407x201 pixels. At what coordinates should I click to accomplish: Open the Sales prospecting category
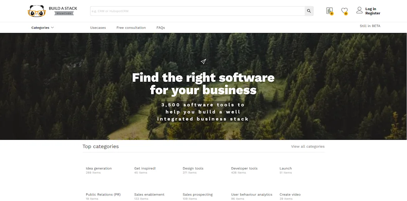pyautogui.click(x=198, y=195)
